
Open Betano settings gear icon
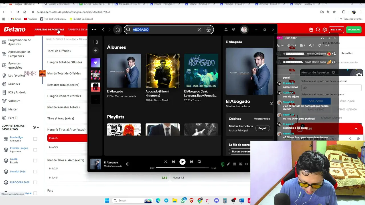coord(325,30)
